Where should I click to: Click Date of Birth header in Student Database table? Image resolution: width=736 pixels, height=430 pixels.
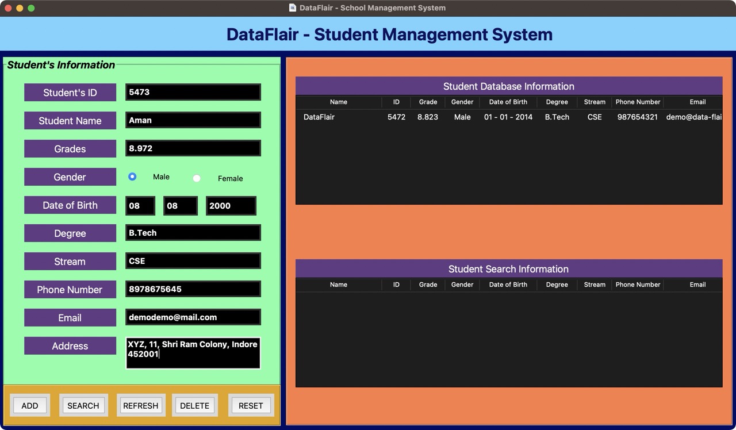(508, 102)
